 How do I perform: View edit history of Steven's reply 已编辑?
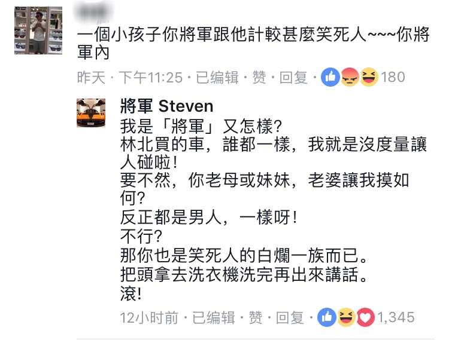[214, 317]
